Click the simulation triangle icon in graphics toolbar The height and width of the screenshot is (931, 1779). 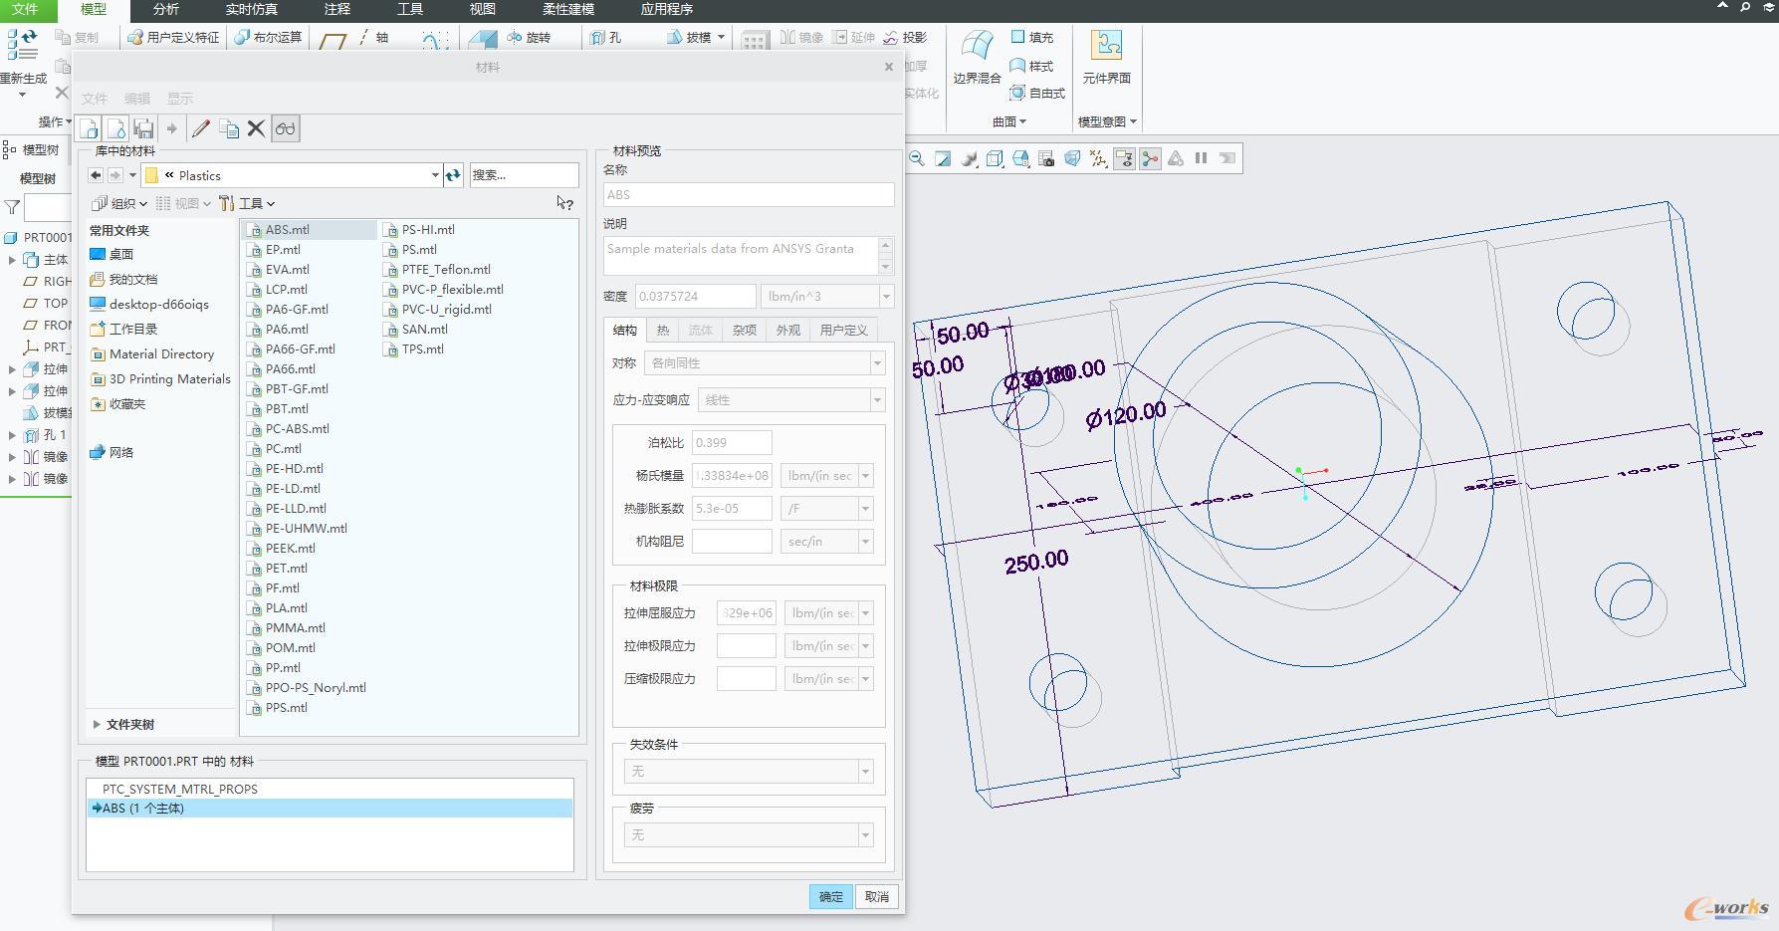tap(1176, 158)
